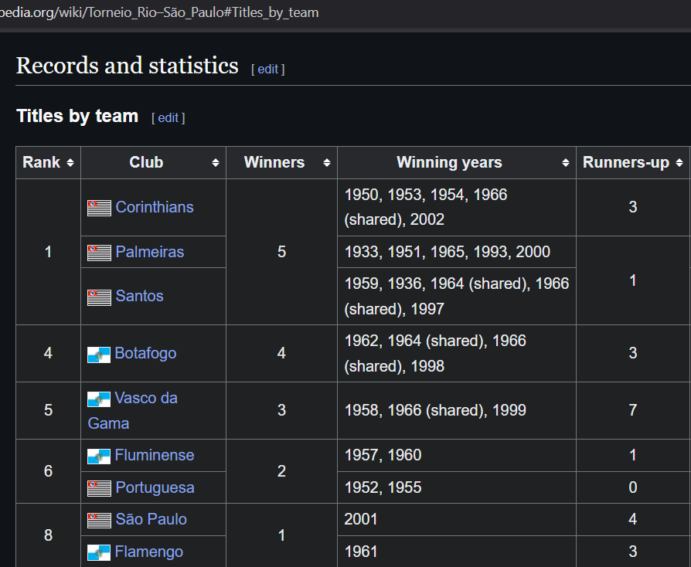Click the browser address bar URL
This screenshot has width=691, height=567.
159,12
